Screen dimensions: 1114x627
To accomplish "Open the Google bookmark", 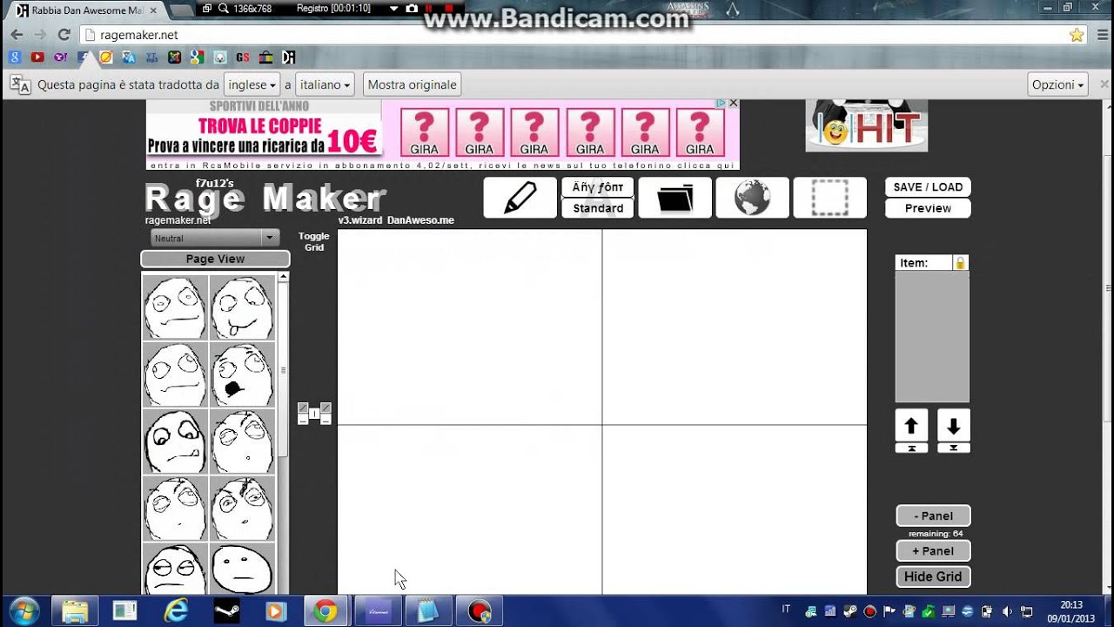I will tap(15, 57).
